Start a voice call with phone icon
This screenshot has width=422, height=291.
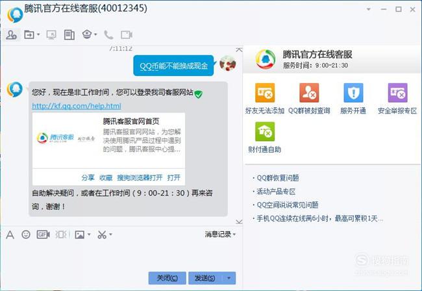[x=108, y=34]
